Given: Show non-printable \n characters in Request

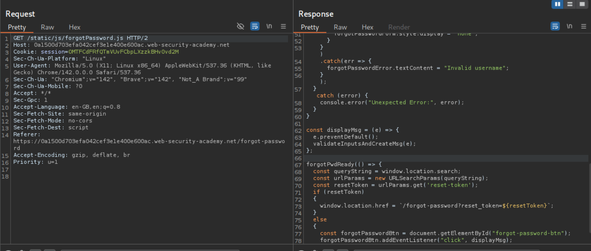Looking at the screenshot, I should click(269, 26).
